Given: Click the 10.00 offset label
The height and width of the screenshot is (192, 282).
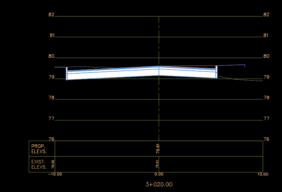Looking at the screenshot, I should coord(263,174).
